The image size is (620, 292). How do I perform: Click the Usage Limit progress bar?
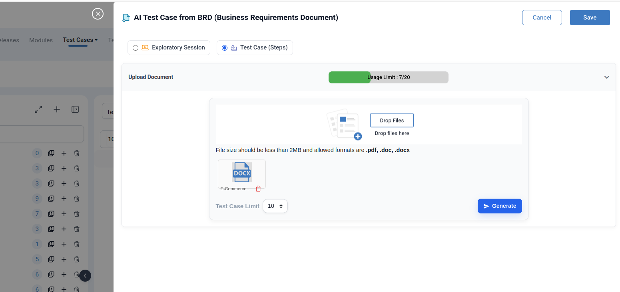pos(388,77)
